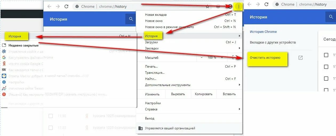Image resolution: width=336 pixels, height=136 pixels.
Task: Click the zoom-in plus button in Масштаб row
Action: click(222, 57)
